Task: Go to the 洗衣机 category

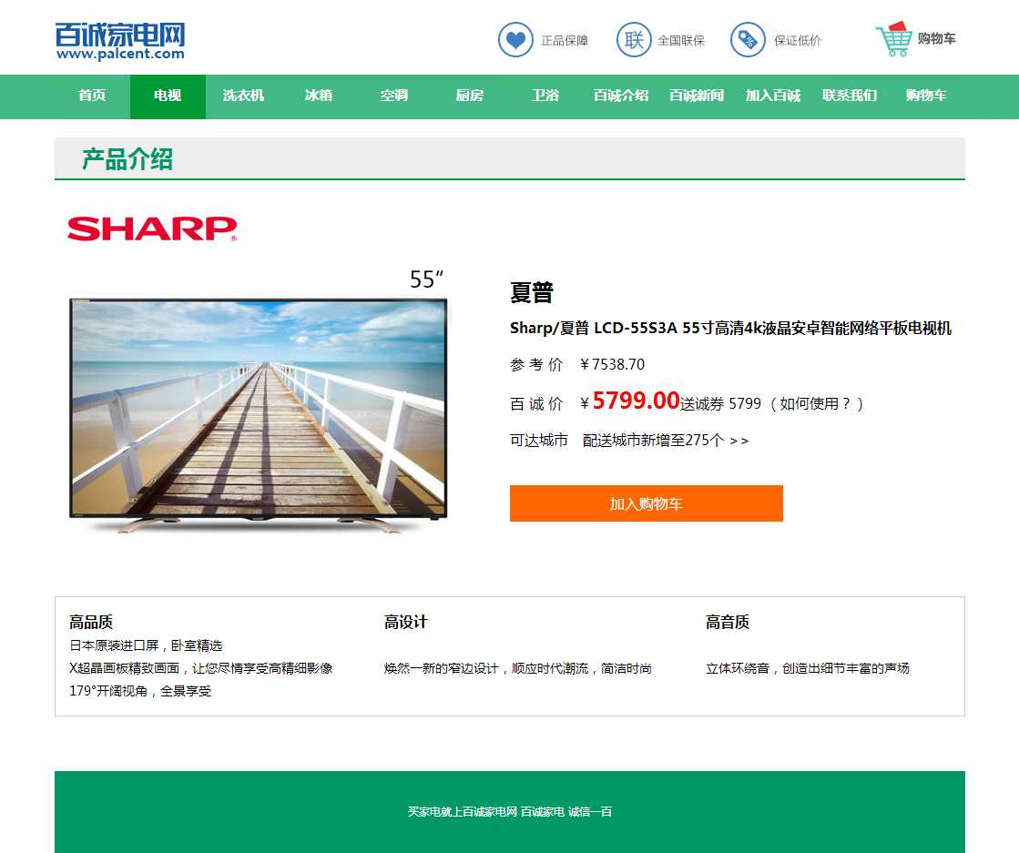Action: click(x=243, y=96)
